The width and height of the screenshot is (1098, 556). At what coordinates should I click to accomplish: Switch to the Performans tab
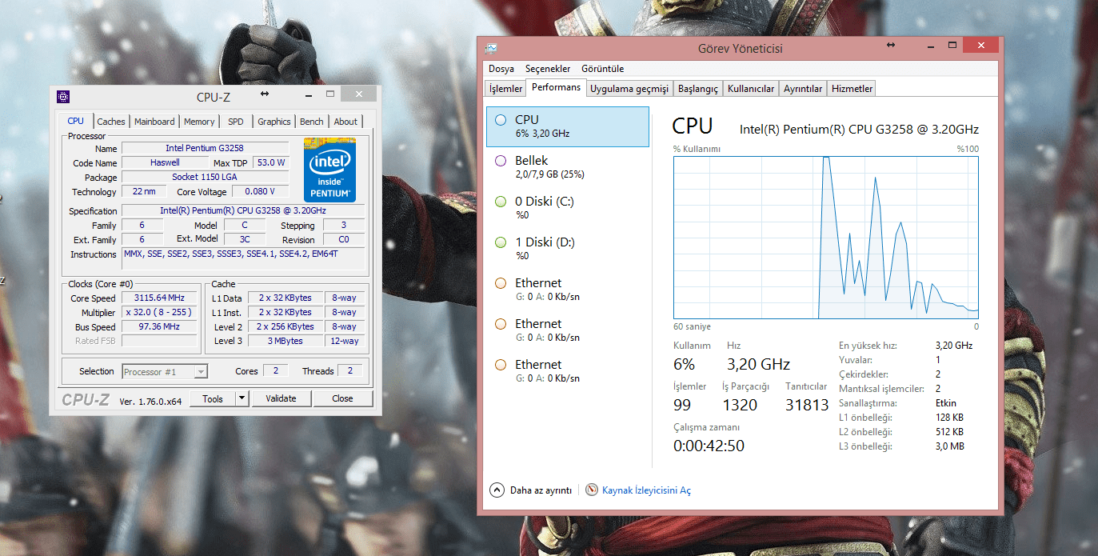(556, 87)
